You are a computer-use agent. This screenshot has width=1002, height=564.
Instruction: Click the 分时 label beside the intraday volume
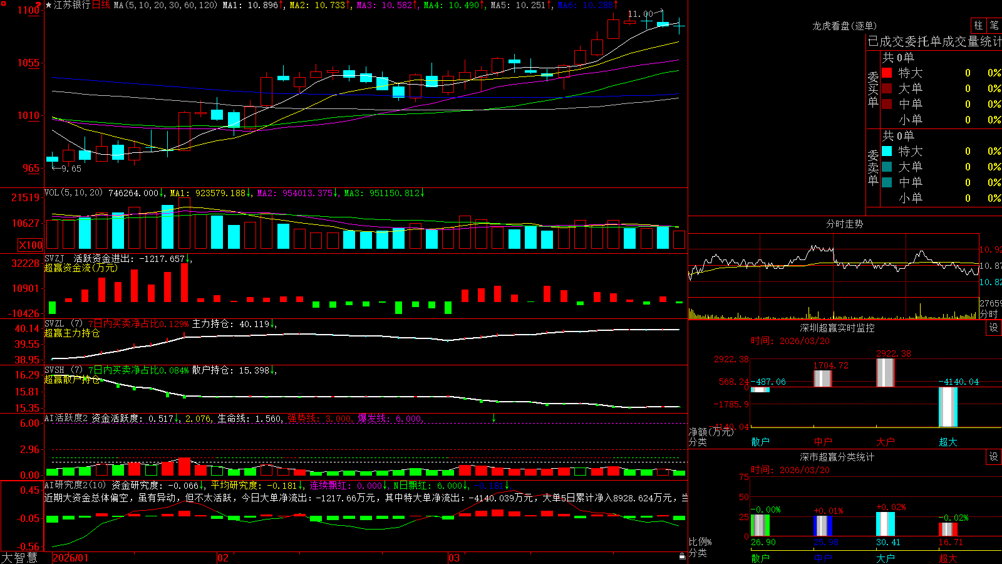[989, 314]
